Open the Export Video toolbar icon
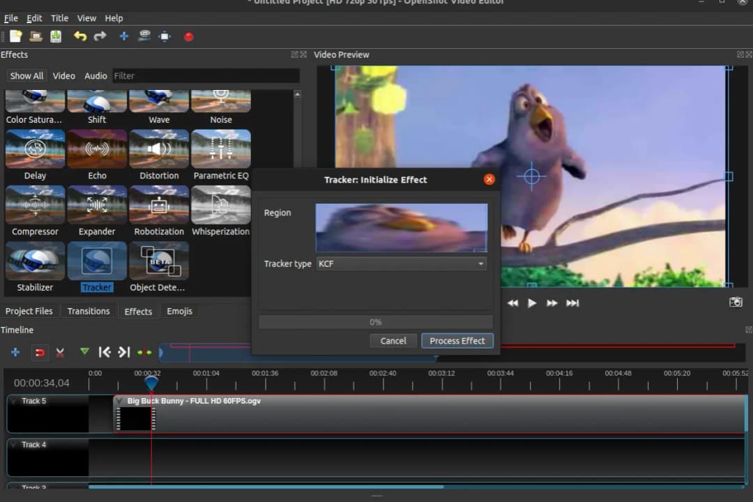The width and height of the screenshot is (753, 502). [165, 36]
